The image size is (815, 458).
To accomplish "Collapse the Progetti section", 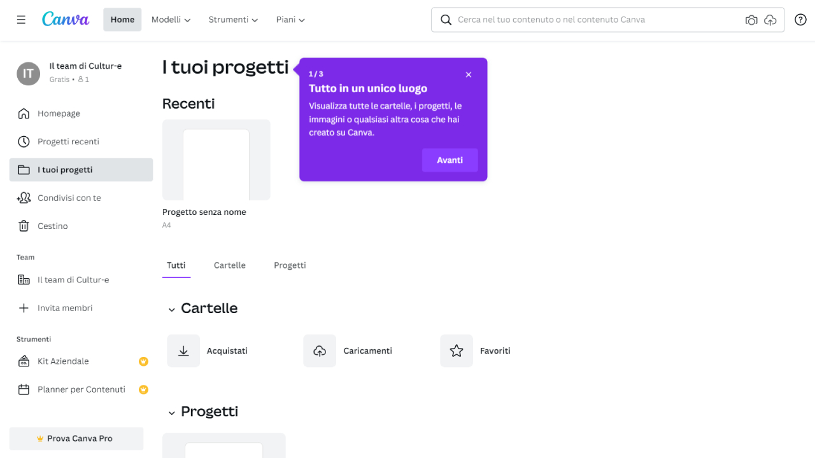I will coord(172,412).
